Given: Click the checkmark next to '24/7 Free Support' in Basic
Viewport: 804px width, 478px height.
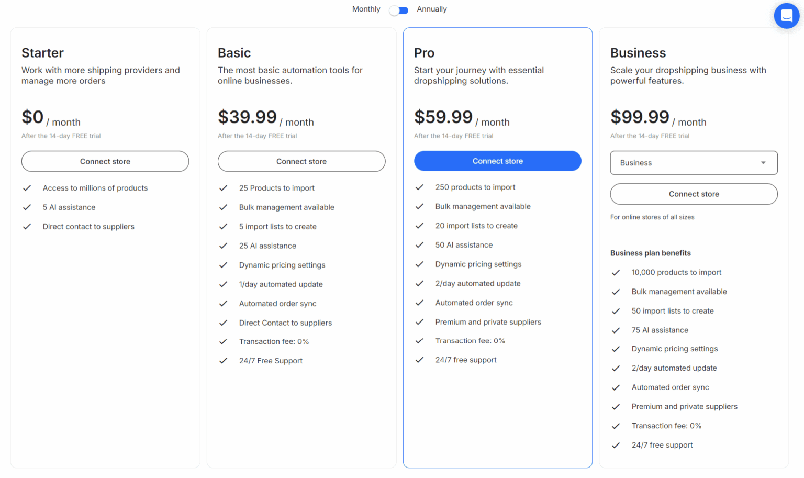Looking at the screenshot, I should coord(223,360).
